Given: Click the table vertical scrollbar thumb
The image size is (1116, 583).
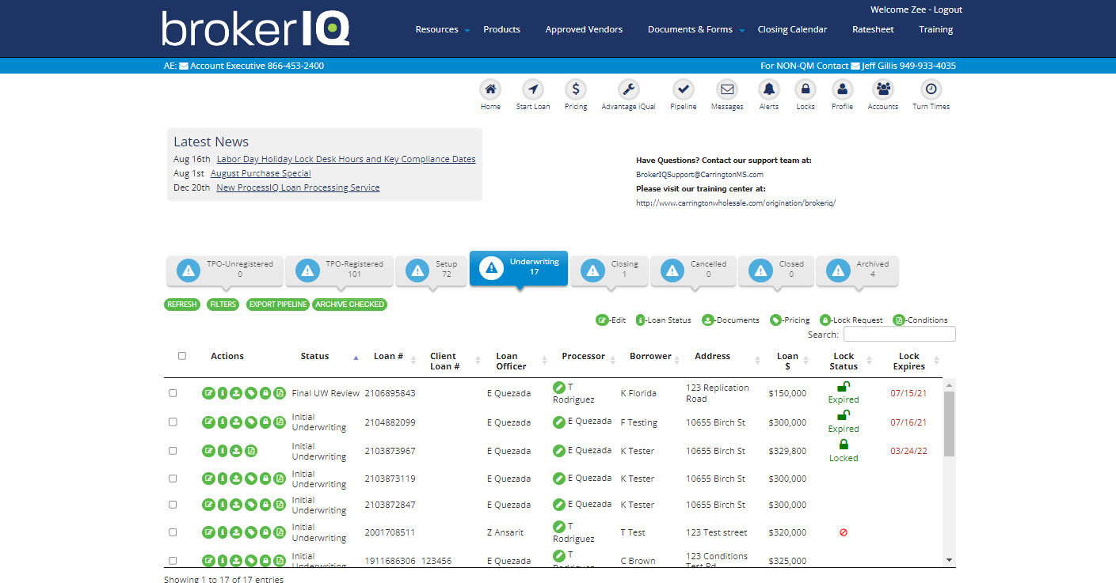Looking at the screenshot, I should tap(950, 423).
